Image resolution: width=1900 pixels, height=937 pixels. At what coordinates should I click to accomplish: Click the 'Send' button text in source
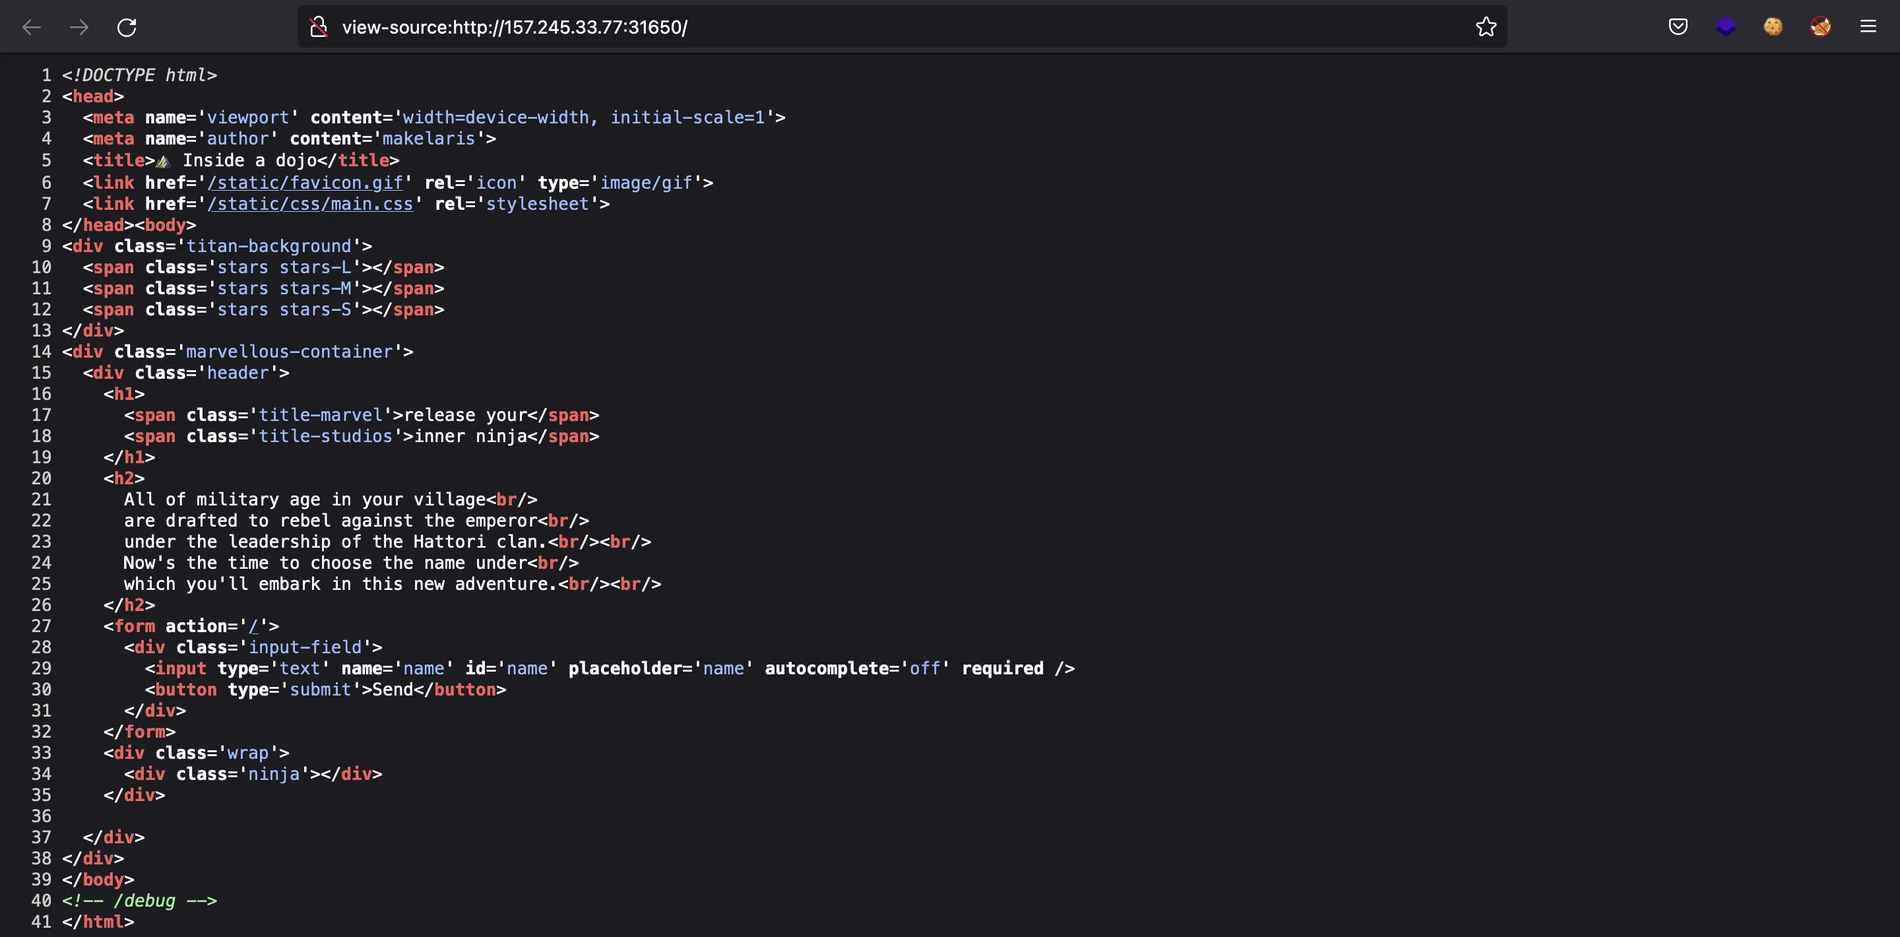[x=393, y=689]
